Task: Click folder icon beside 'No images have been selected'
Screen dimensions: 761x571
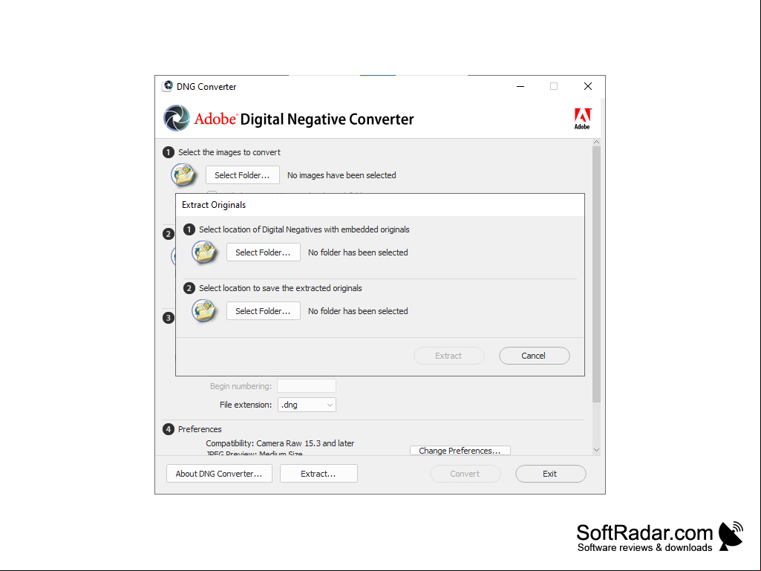Action: tap(183, 174)
